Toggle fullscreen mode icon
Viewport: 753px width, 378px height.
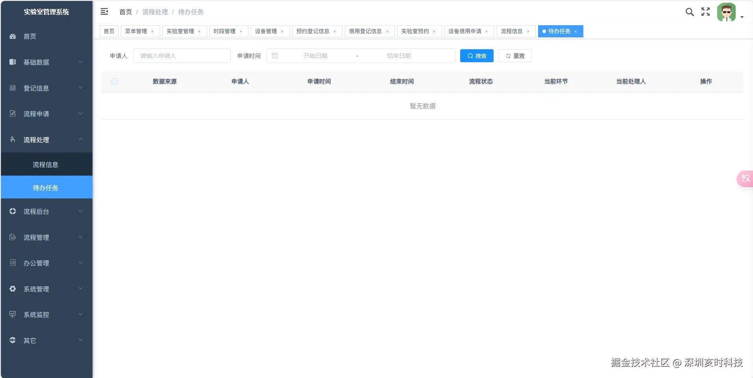(706, 12)
